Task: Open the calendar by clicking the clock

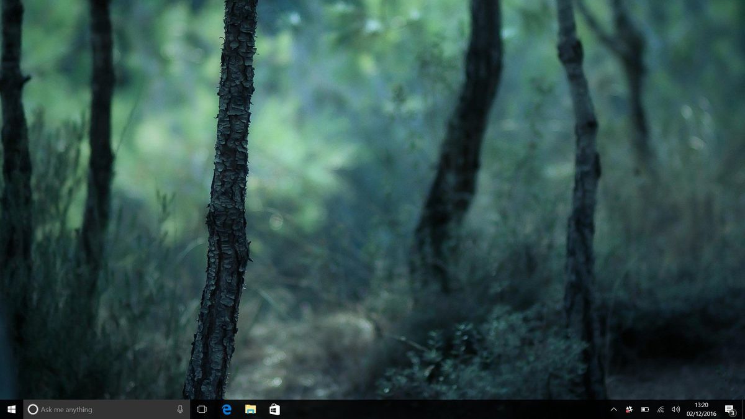Action: point(700,405)
